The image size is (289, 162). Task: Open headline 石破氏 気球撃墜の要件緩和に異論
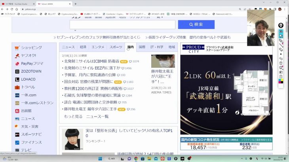coord(92,96)
